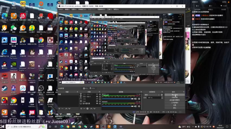Click the 启动虚拟摄像机 virtual camera button
Image resolution: width=231 pixels, height=129 pixels.
pos(175,100)
